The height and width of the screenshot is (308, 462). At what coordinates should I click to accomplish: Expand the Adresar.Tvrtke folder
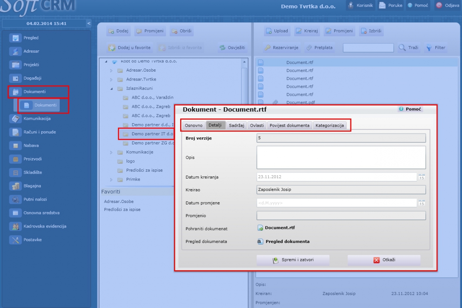point(111,79)
